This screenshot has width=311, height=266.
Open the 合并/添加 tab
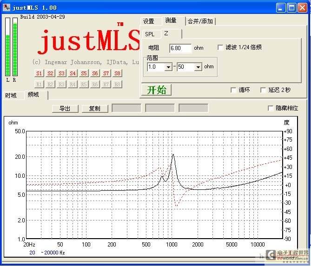point(200,21)
